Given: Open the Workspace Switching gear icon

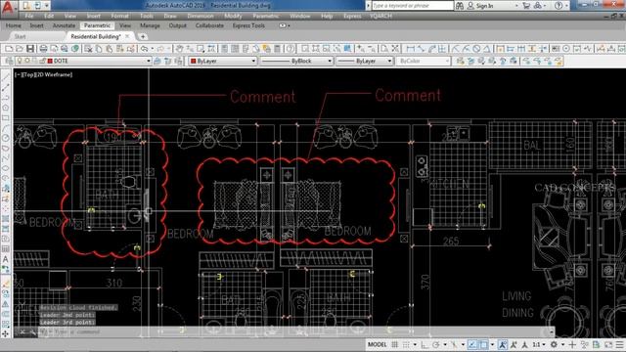Looking at the screenshot, I should (554, 344).
